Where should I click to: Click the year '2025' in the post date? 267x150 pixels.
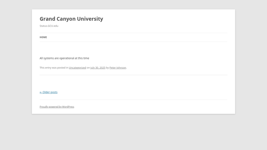[102, 68]
